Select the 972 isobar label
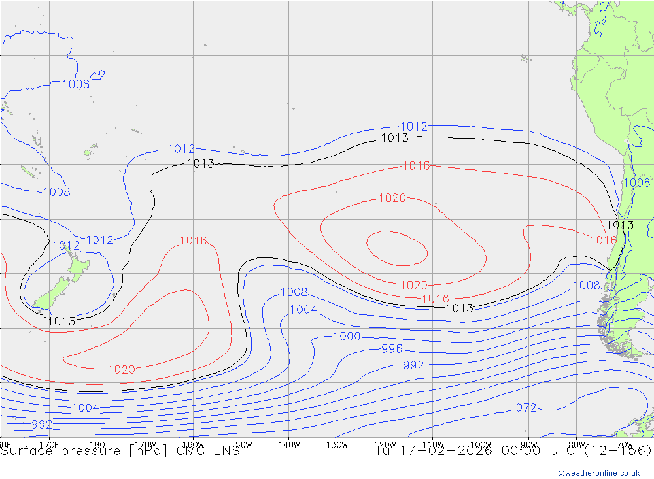This screenshot has height=479, width=654. [526, 408]
